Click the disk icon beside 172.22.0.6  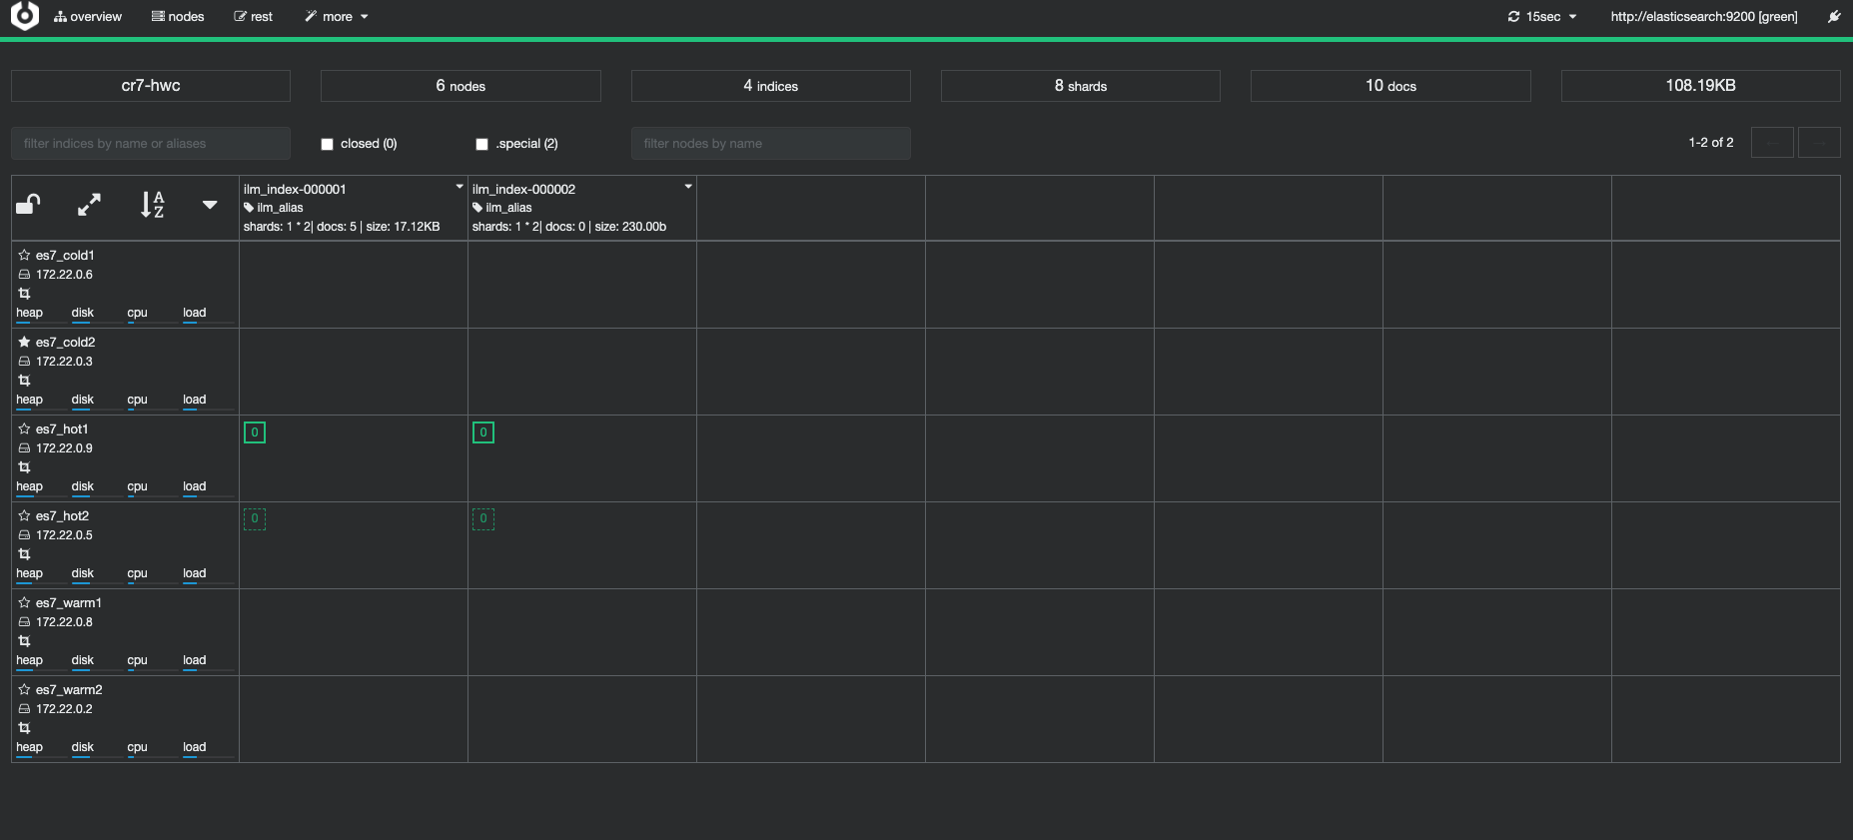24,275
